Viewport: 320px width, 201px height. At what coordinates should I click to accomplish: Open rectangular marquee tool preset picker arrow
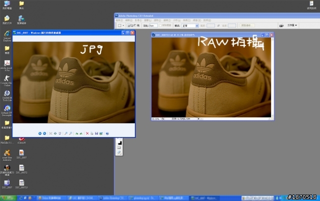click(x=123, y=26)
